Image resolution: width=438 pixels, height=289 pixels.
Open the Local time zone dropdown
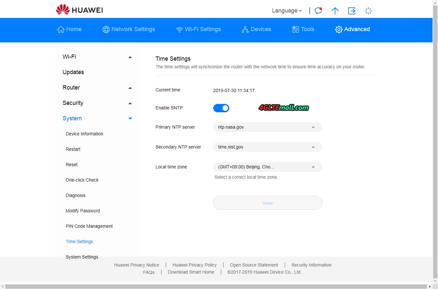pyautogui.click(x=267, y=167)
